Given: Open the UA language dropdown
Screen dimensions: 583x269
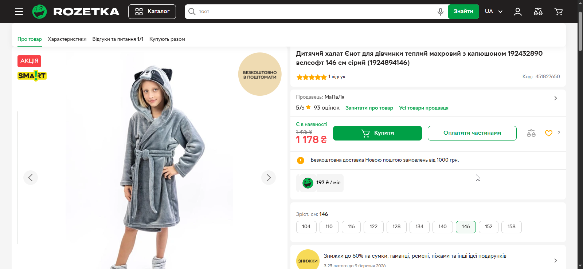Looking at the screenshot, I should point(493,12).
